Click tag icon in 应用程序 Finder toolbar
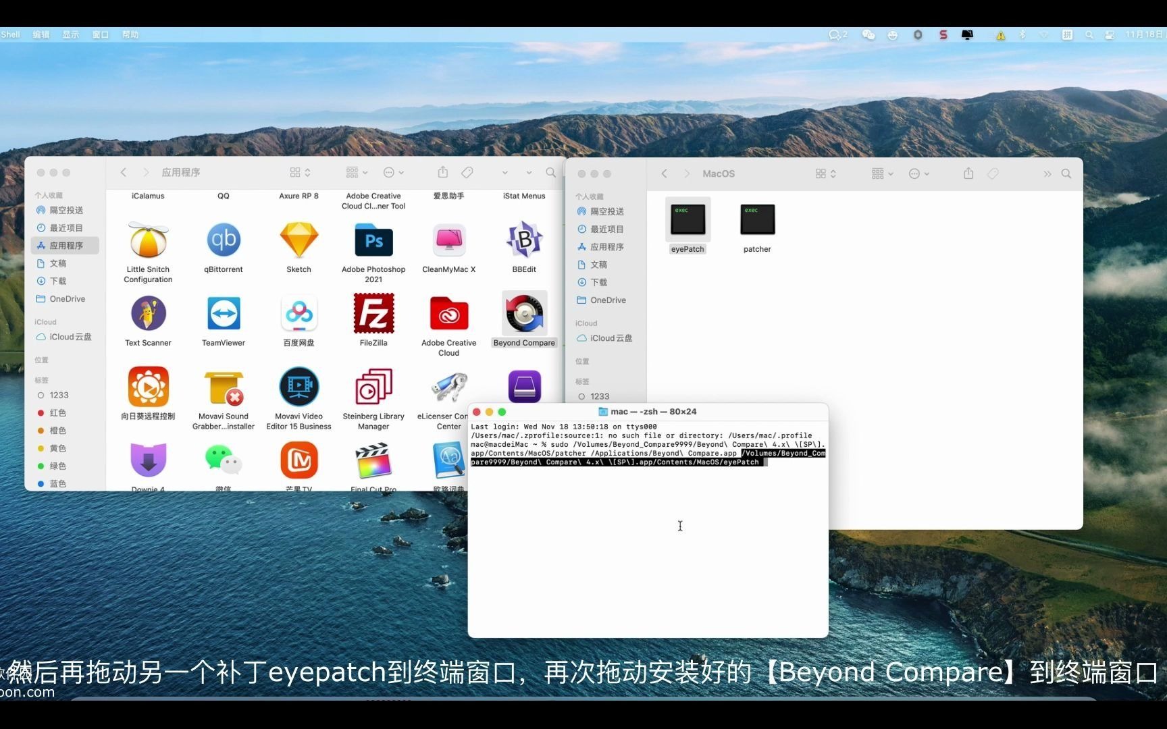This screenshot has width=1167, height=729. (x=467, y=172)
